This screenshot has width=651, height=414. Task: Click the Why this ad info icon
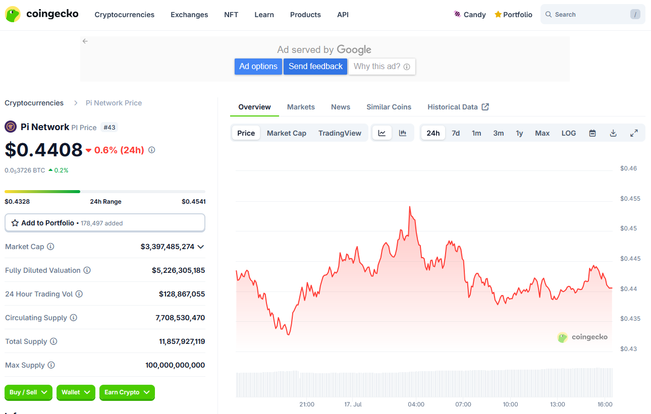click(407, 67)
